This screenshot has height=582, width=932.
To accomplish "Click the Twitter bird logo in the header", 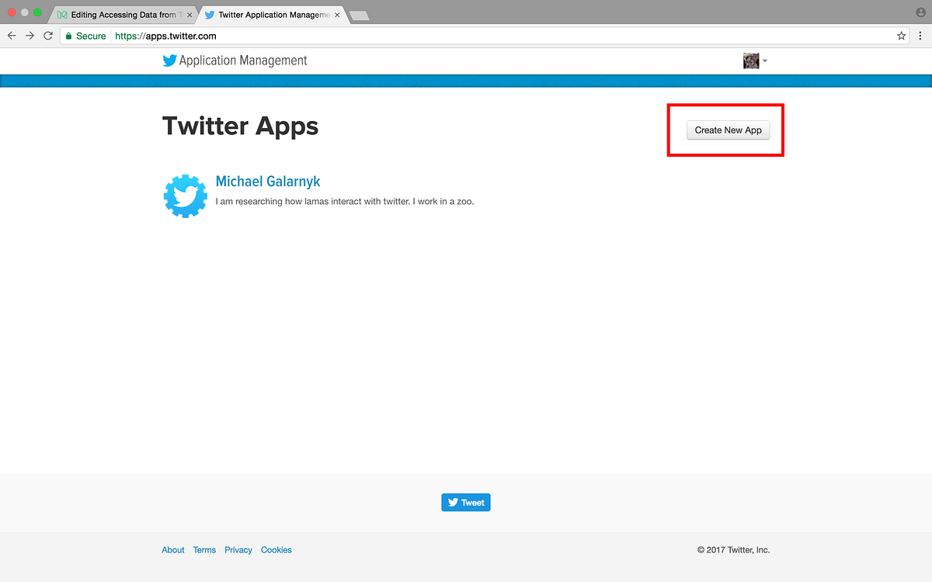I will click(169, 61).
